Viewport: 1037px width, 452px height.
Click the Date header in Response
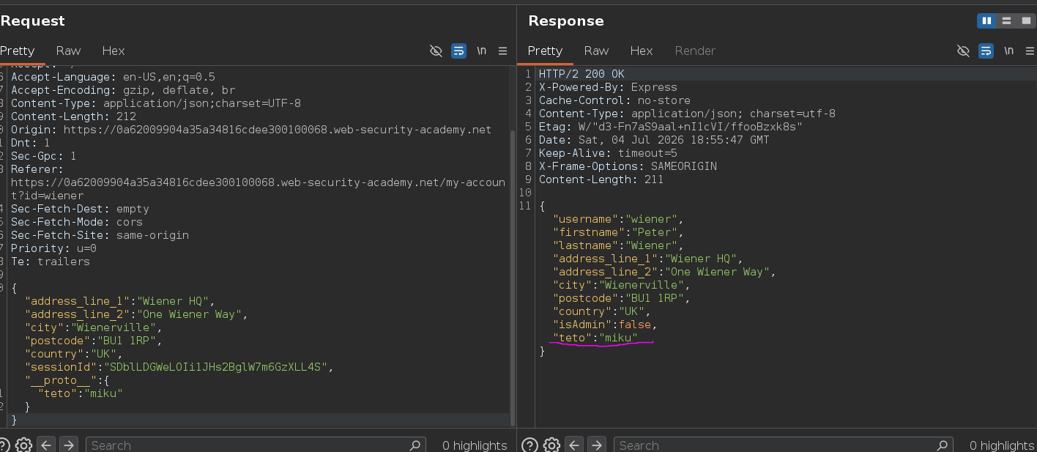[654, 140]
